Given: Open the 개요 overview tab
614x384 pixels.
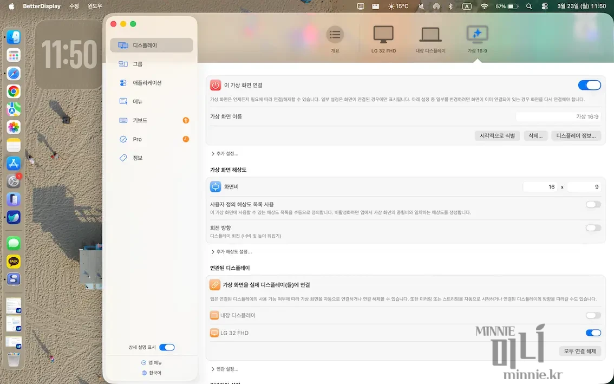Looking at the screenshot, I should [x=335, y=39].
